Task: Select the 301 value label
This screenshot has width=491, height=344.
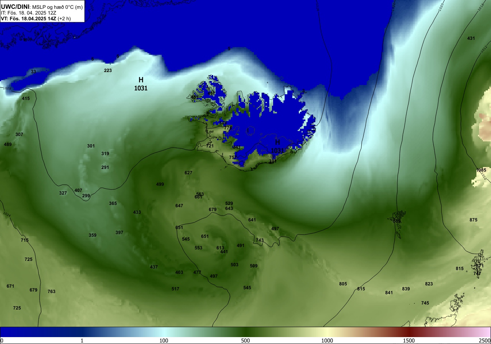Action: [x=91, y=146]
